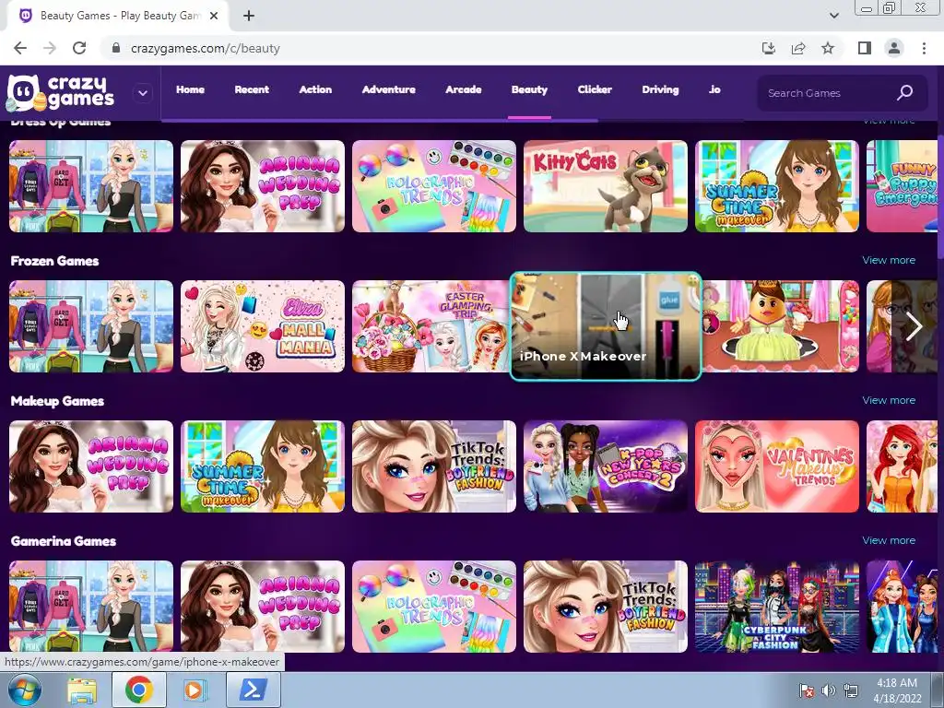Click the volume speaker tray icon
944x708 pixels.
click(x=829, y=690)
